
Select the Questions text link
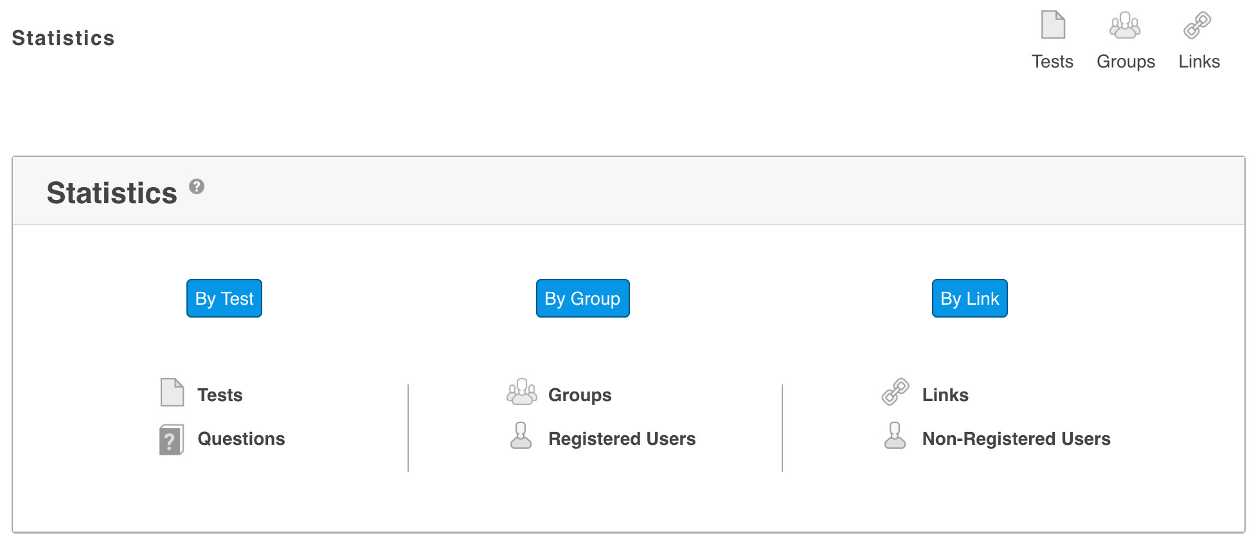241,439
